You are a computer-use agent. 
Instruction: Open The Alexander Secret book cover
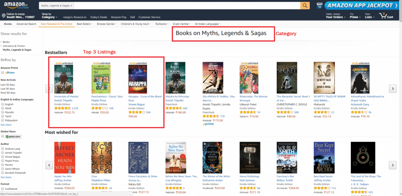tap(287, 78)
